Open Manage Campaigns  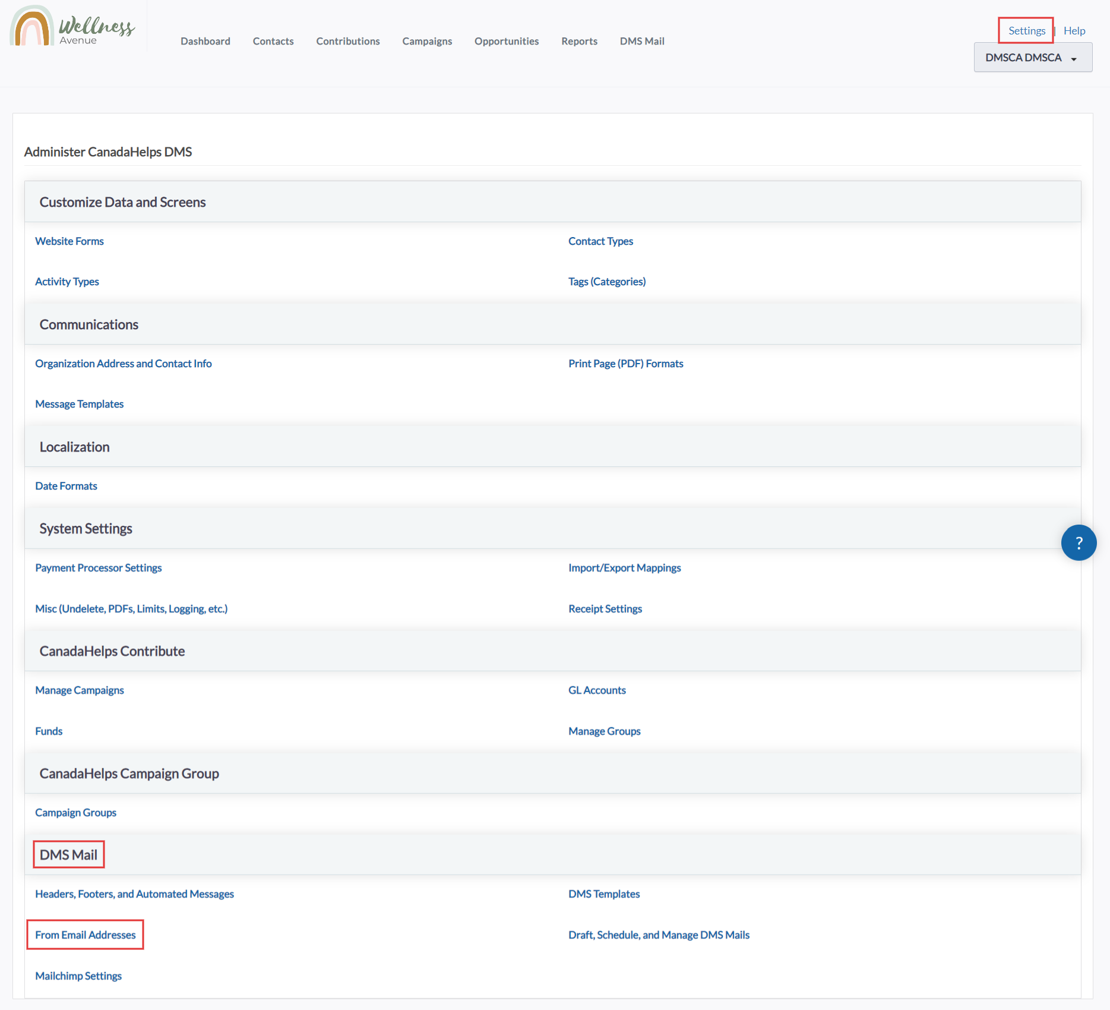[80, 690]
